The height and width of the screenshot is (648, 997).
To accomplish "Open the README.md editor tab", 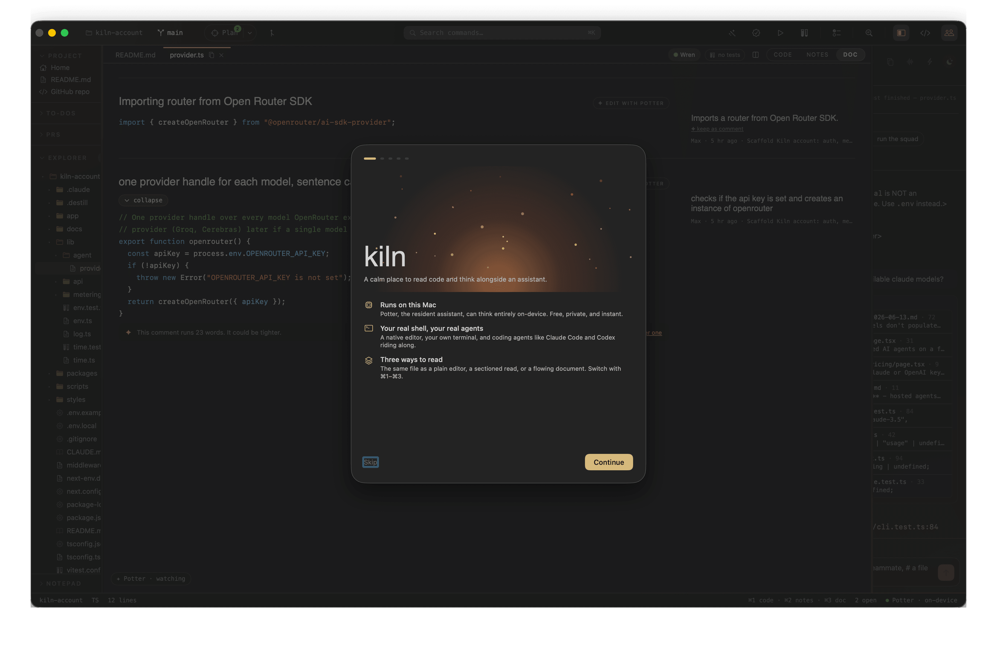I will [135, 55].
